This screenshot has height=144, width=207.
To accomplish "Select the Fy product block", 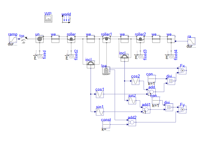I will (183, 109).
